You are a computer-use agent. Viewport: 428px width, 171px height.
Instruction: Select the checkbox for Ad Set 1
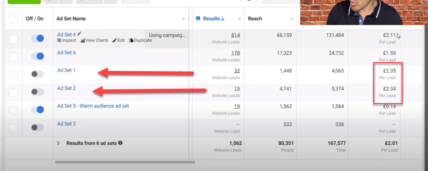13,74
